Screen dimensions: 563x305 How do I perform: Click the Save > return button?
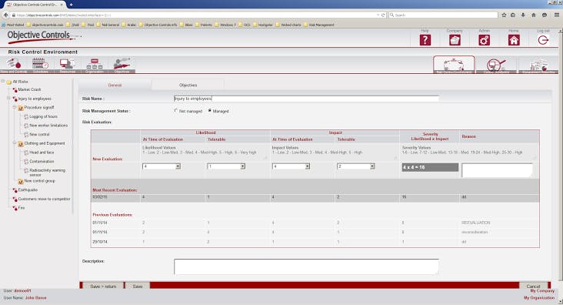(x=103, y=287)
